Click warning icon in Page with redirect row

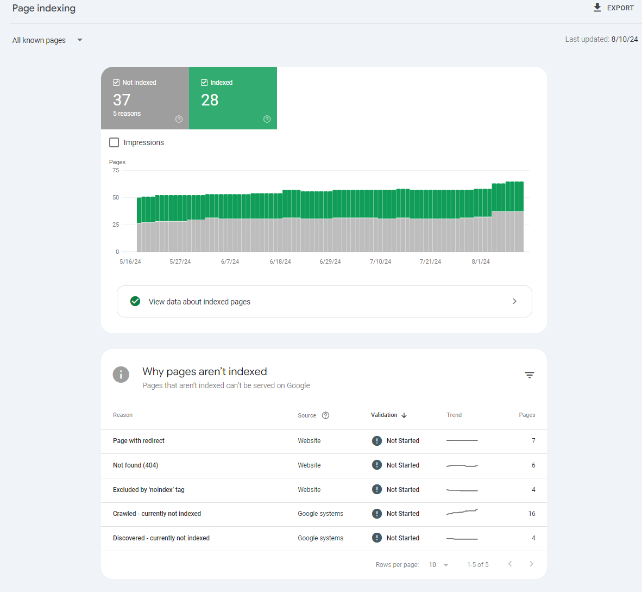click(377, 441)
